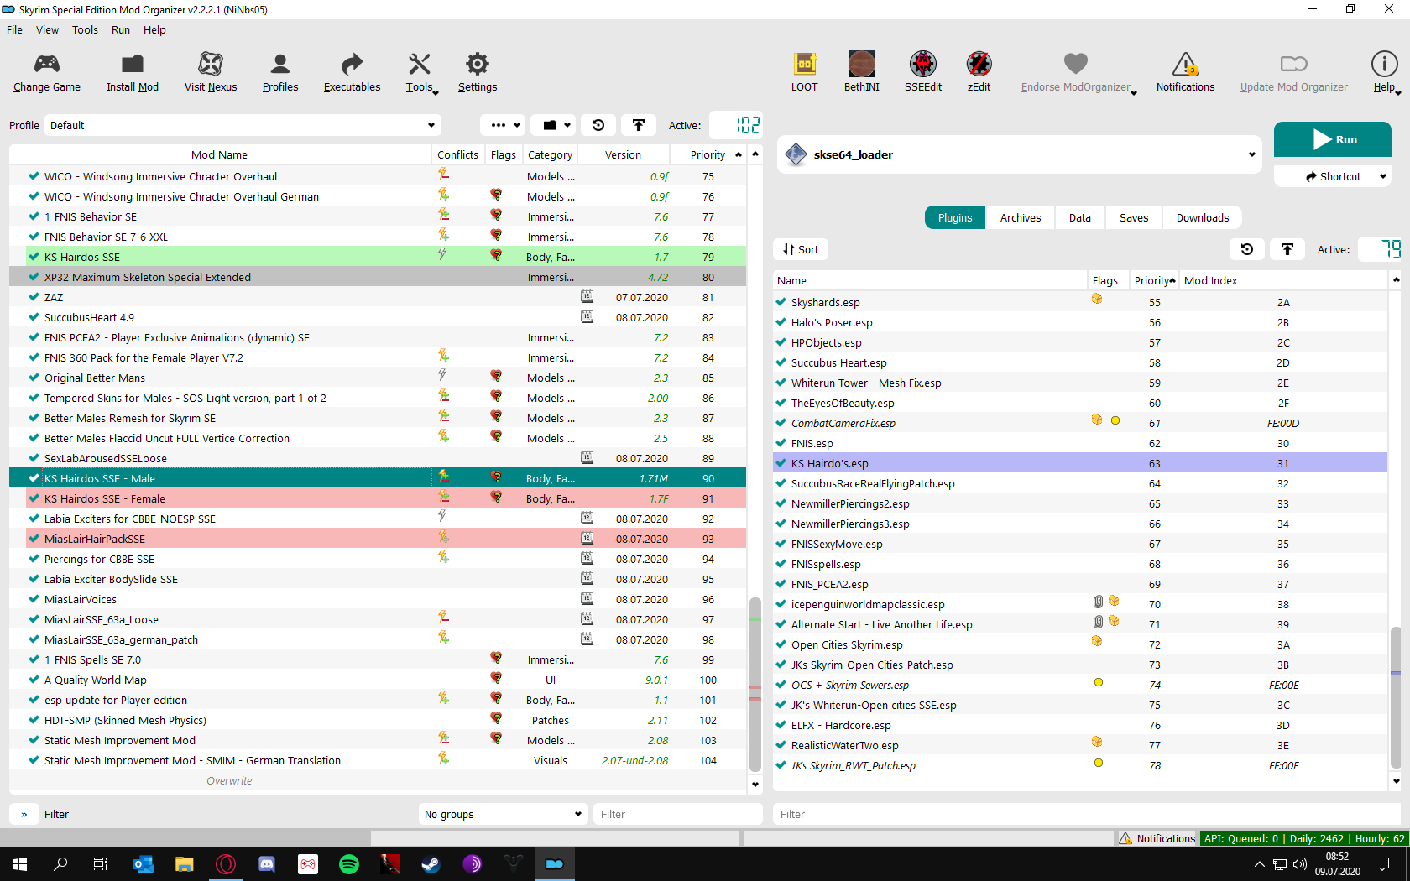Launch SSEEdit from the toolbar
The image size is (1410, 881).
click(923, 73)
